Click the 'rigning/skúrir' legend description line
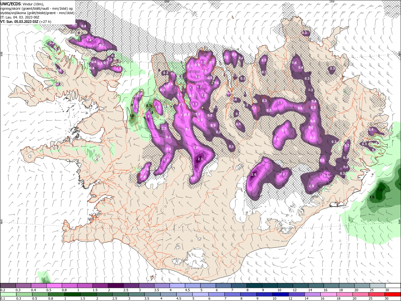The width and height of the screenshot is (401, 301). coord(37,8)
